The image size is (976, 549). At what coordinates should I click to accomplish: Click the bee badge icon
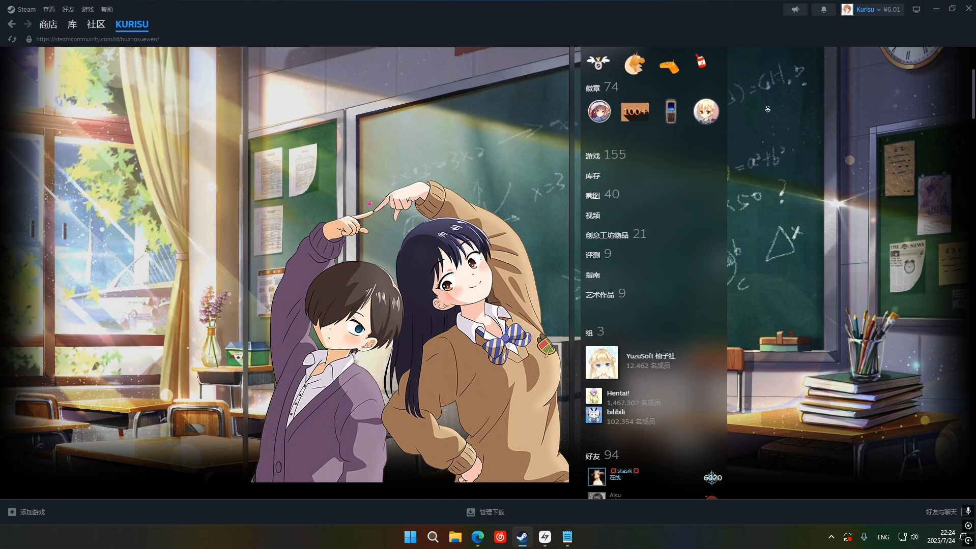click(x=598, y=63)
